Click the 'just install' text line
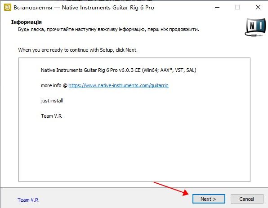Image resolution: width=268 pixels, height=208 pixels. pos(52,101)
